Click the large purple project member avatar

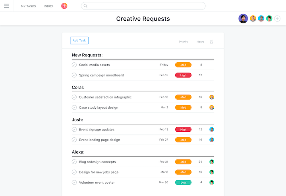point(243,19)
